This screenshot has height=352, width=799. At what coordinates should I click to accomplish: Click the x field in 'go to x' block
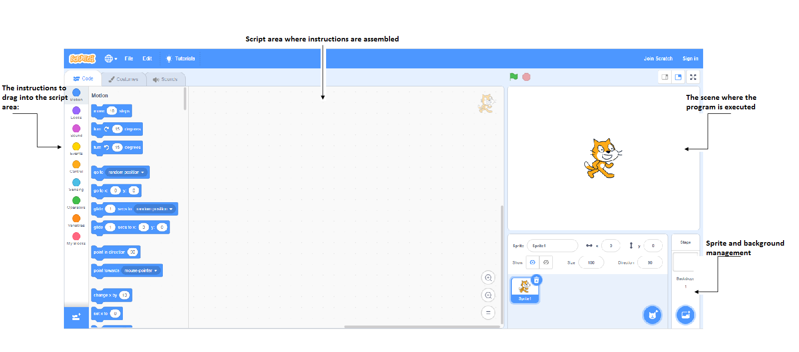(x=115, y=190)
